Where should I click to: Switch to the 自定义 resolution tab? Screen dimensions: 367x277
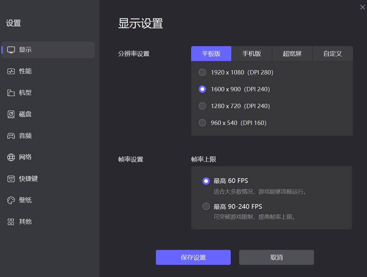[x=332, y=54]
